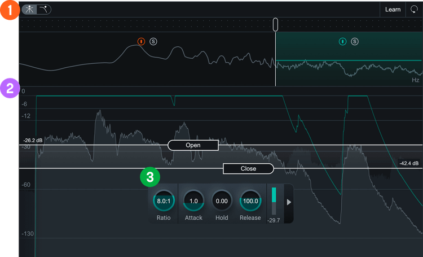Select the transient detection mode icon
This screenshot has width=423, height=257.
click(29, 10)
